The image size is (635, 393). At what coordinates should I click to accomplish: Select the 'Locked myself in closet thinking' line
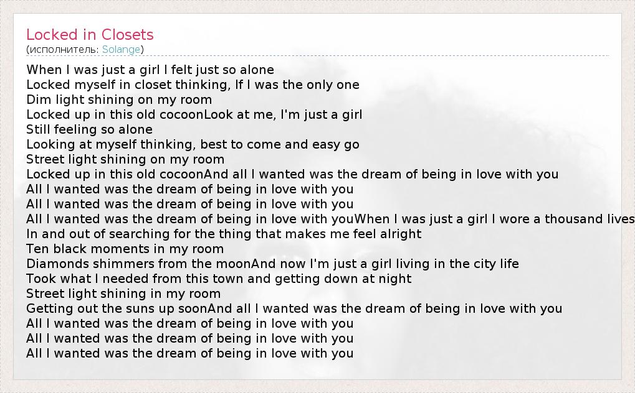[193, 85]
